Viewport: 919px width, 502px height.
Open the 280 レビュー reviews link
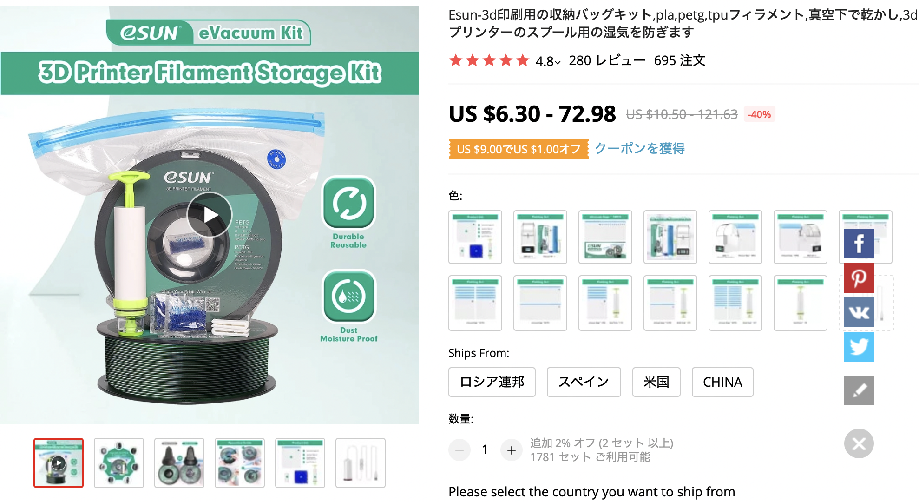click(607, 60)
